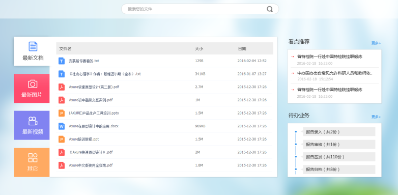The width and height of the screenshot is (398, 195).
Task: Click timeline dot beside 报告录入
Action: (x=296, y=131)
